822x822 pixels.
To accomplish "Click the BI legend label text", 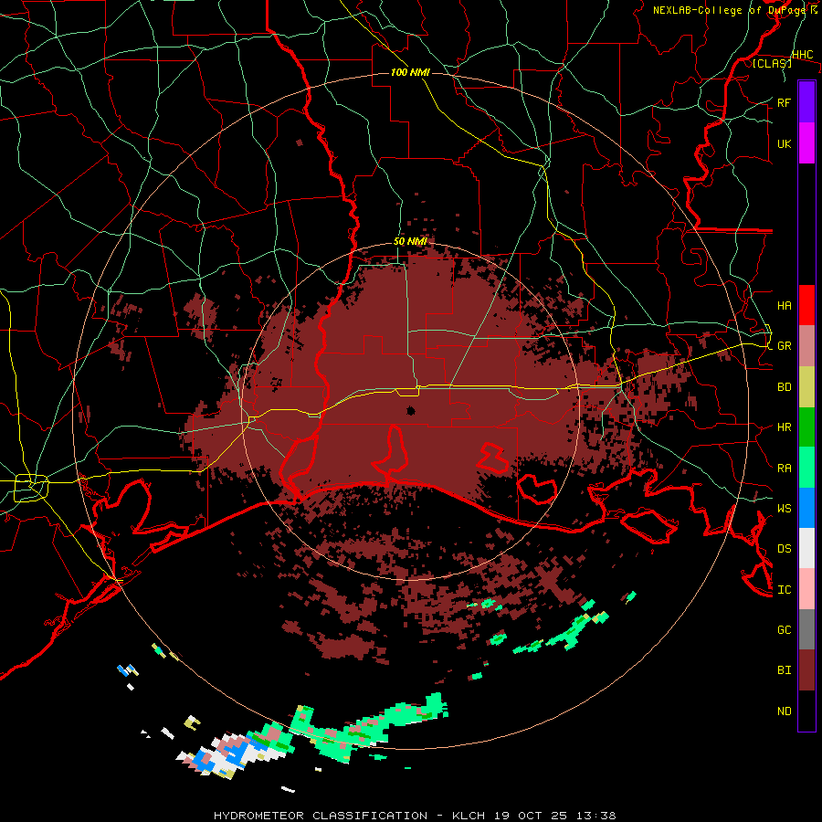I will (x=784, y=670).
